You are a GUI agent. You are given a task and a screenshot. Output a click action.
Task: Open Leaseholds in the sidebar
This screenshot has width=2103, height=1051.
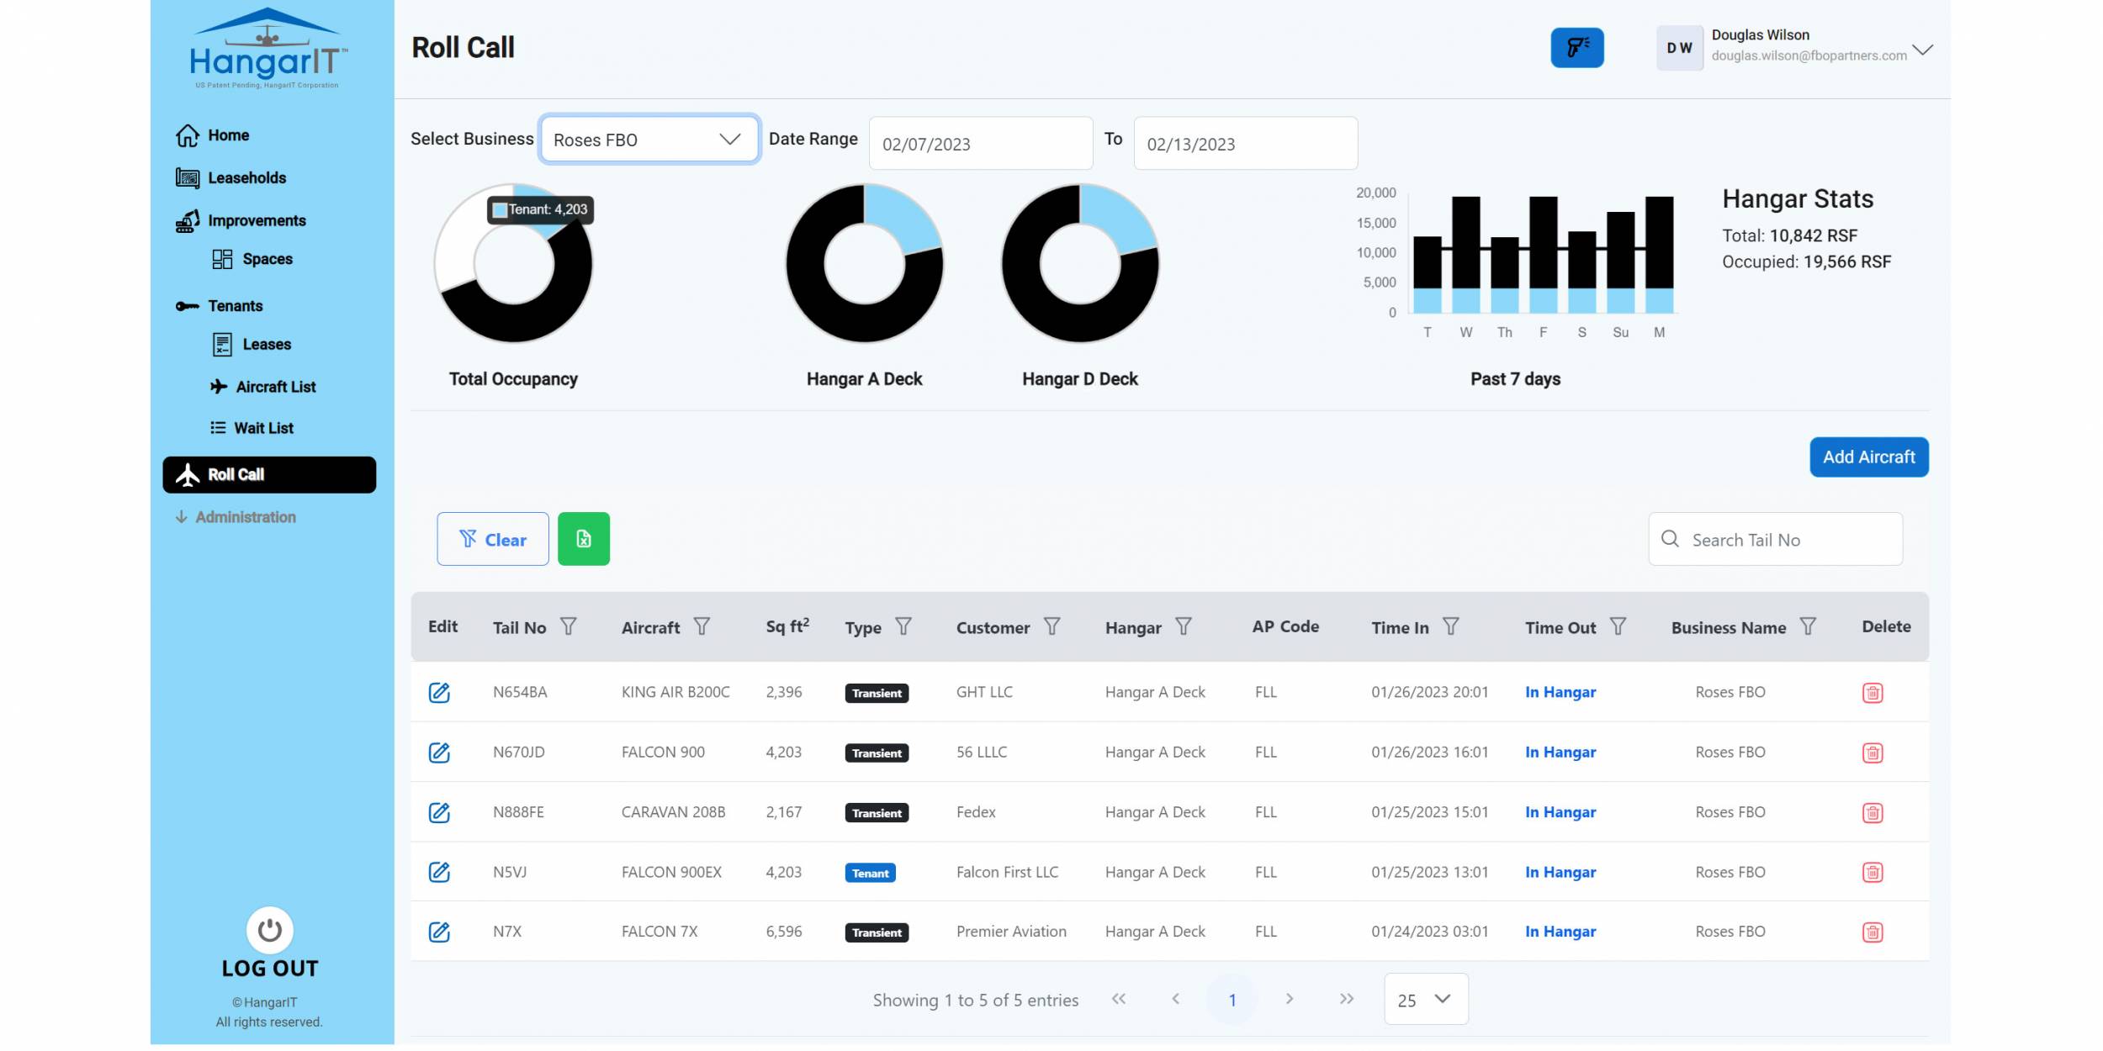[x=231, y=178]
